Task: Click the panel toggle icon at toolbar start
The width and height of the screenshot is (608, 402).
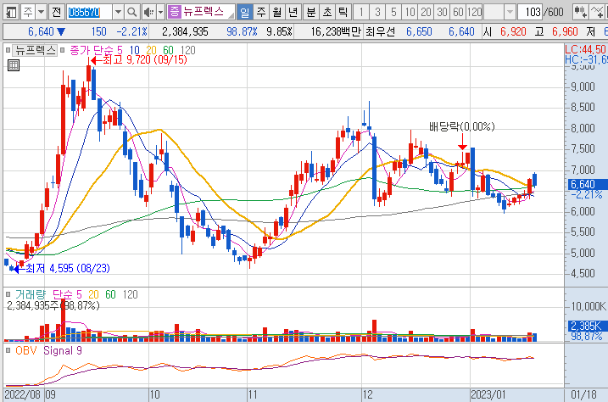Action: (x=10, y=13)
